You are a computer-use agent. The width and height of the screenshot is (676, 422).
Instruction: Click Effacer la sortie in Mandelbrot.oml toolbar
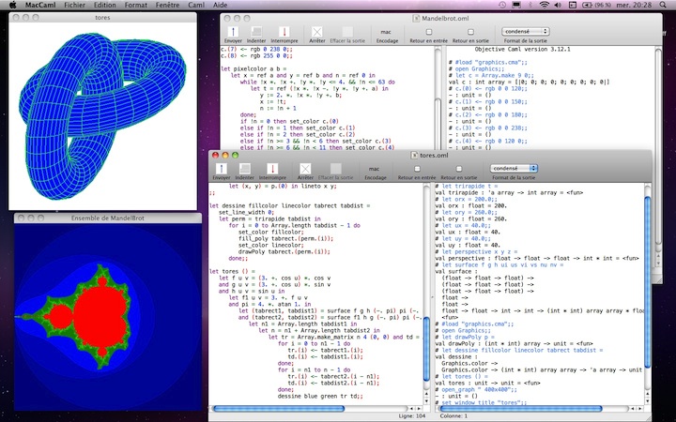[347, 34]
